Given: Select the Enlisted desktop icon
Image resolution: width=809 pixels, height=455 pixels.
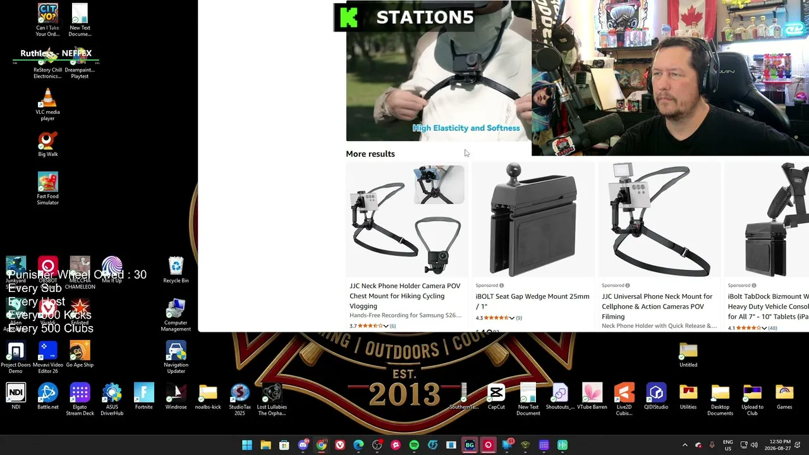Looking at the screenshot, I should [80, 312].
